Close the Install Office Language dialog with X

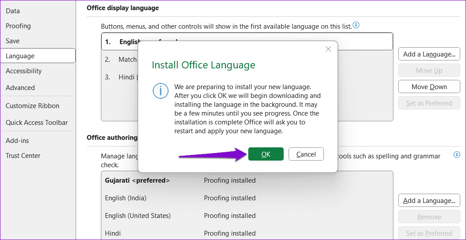[x=328, y=49]
